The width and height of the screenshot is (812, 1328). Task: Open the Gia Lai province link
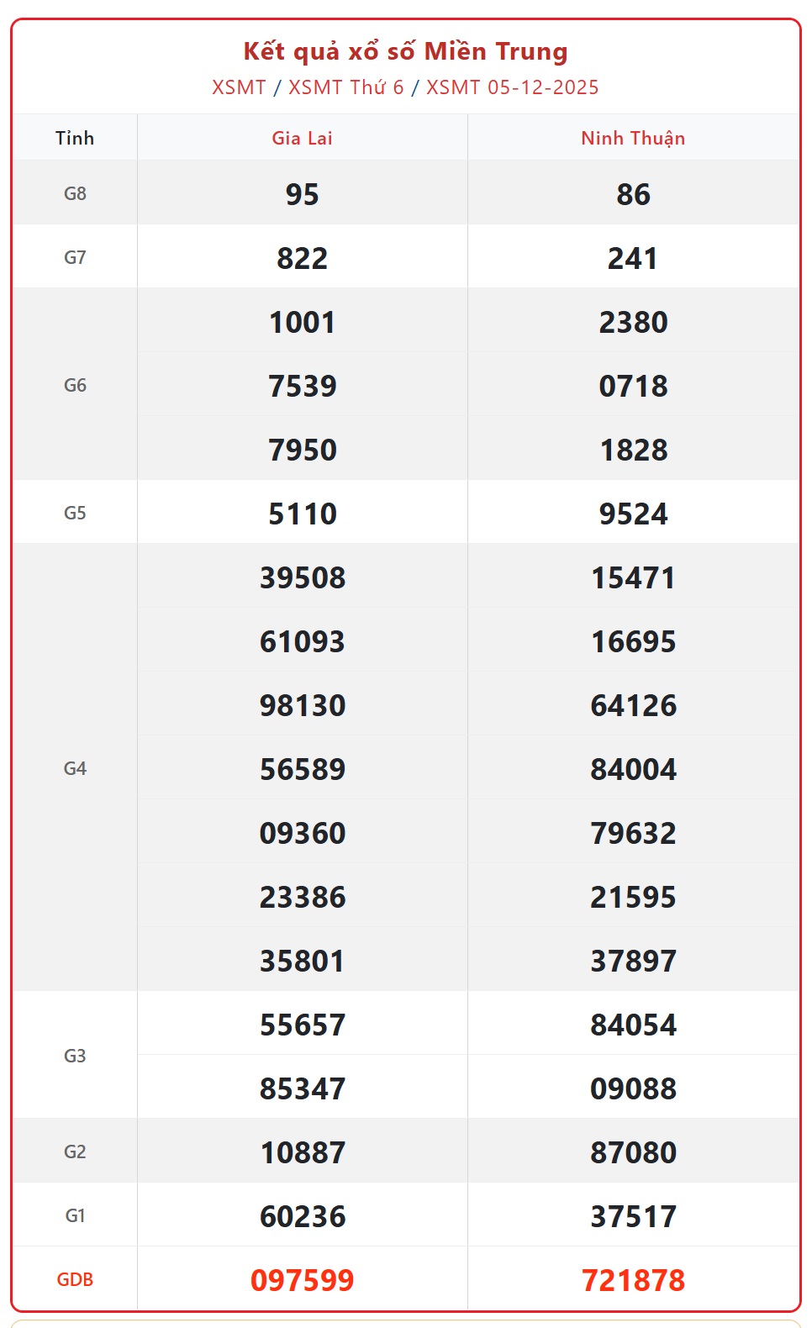pyautogui.click(x=302, y=139)
